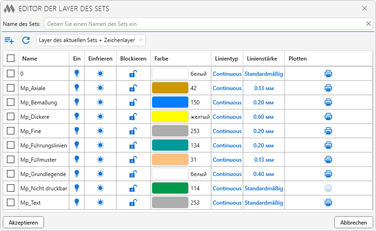
Task: Click the Linienstärke column header
Action: point(262,59)
